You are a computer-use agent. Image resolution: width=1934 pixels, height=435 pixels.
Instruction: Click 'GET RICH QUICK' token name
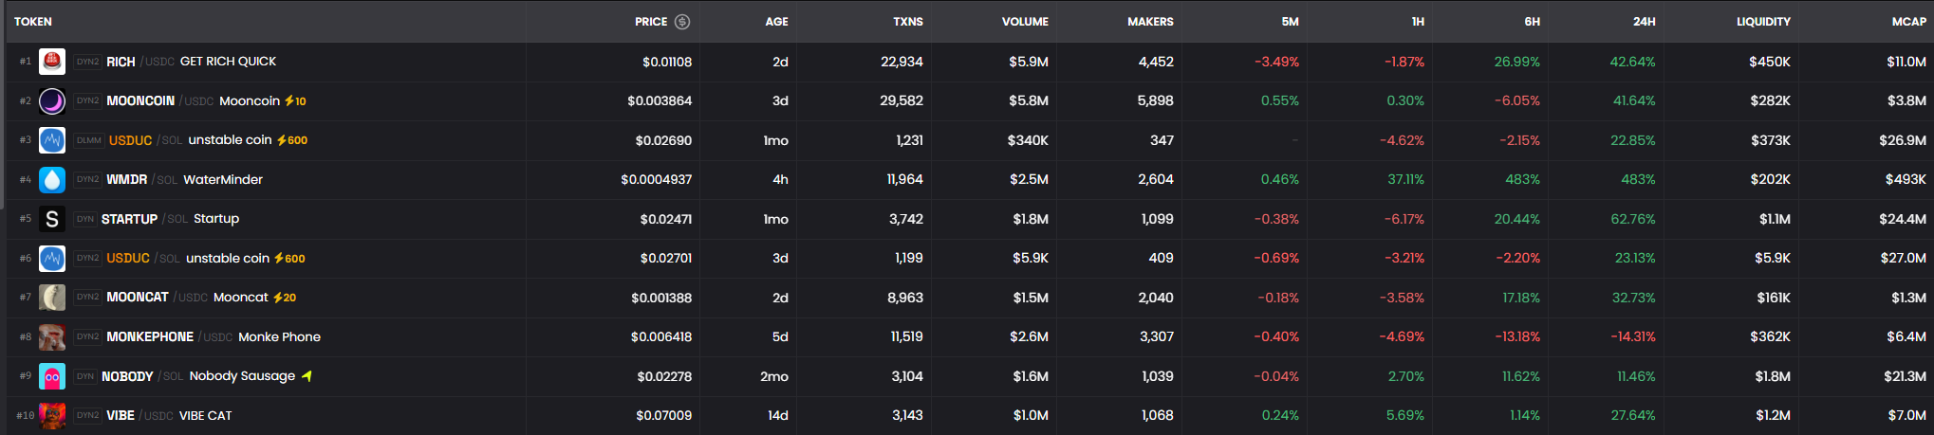click(x=228, y=62)
